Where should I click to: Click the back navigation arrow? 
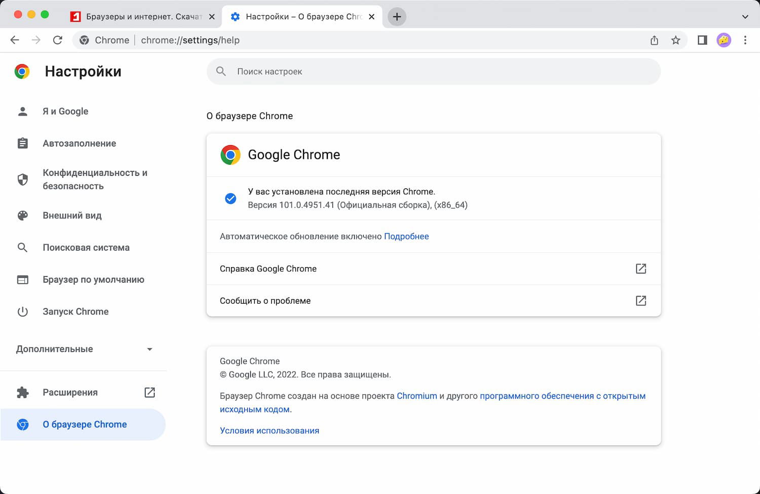15,40
